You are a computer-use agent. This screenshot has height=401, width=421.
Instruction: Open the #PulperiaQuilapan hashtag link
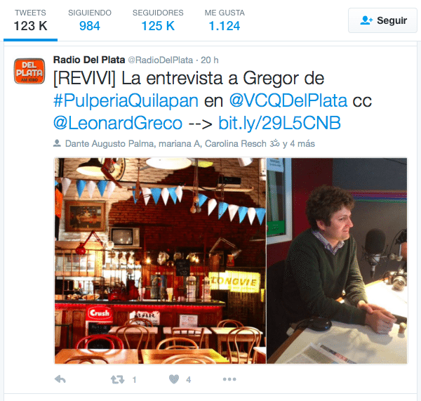126,101
